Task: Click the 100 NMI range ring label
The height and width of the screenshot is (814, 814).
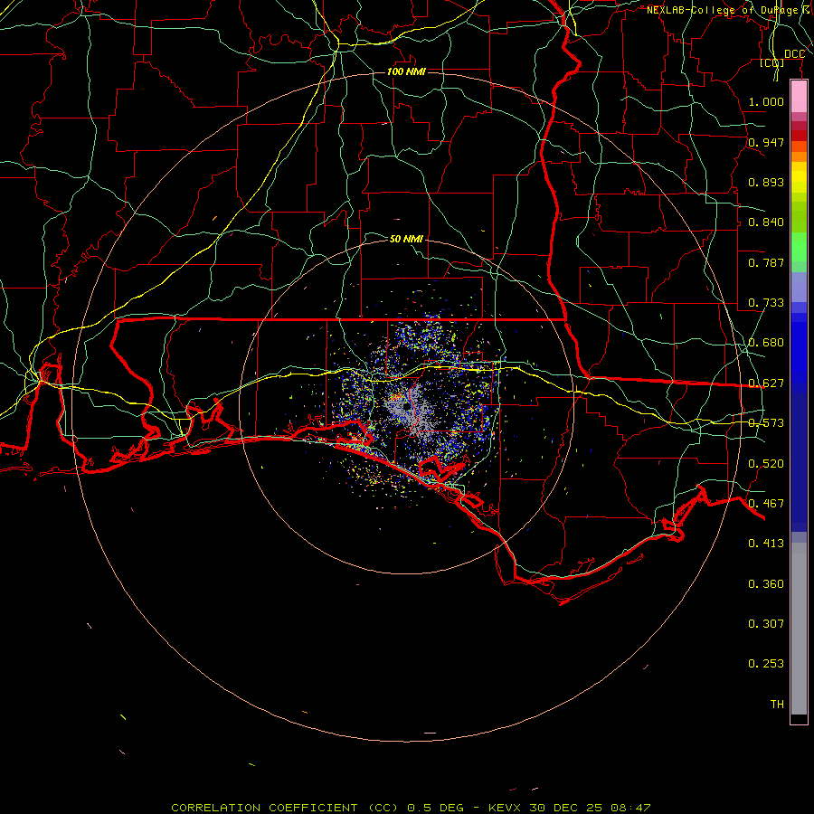Action: pyautogui.click(x=406, y=71)
